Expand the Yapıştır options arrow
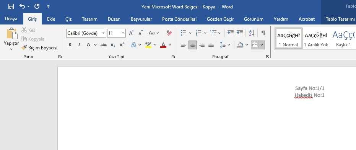The image size is (356, 150). [x=11, y=49]
